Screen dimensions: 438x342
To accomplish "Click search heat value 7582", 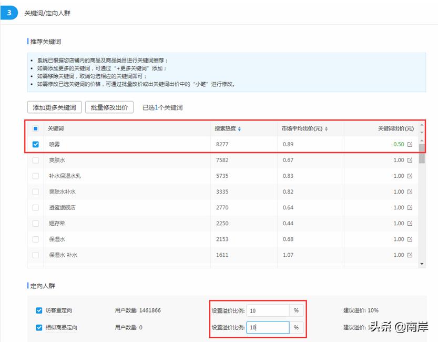I will (x=222, y=160).
